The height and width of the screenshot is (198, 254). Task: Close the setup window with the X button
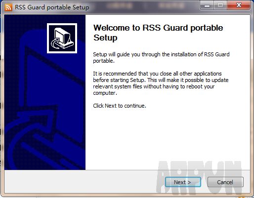(x=239, y=5)
